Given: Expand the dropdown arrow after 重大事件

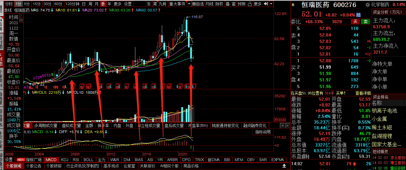Looking at the screenshot, I should click(189, 4).
